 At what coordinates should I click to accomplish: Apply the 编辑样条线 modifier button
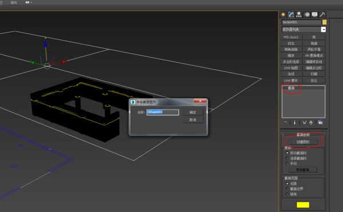point(314,62)
